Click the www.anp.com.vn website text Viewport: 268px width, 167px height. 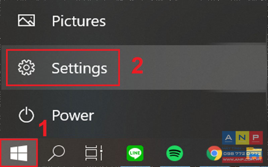pos(242,160)
